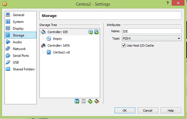Toggle Use Host I/O Cache checkbox
This screenshot has width=187, height=119.
(x=124, y=46)
